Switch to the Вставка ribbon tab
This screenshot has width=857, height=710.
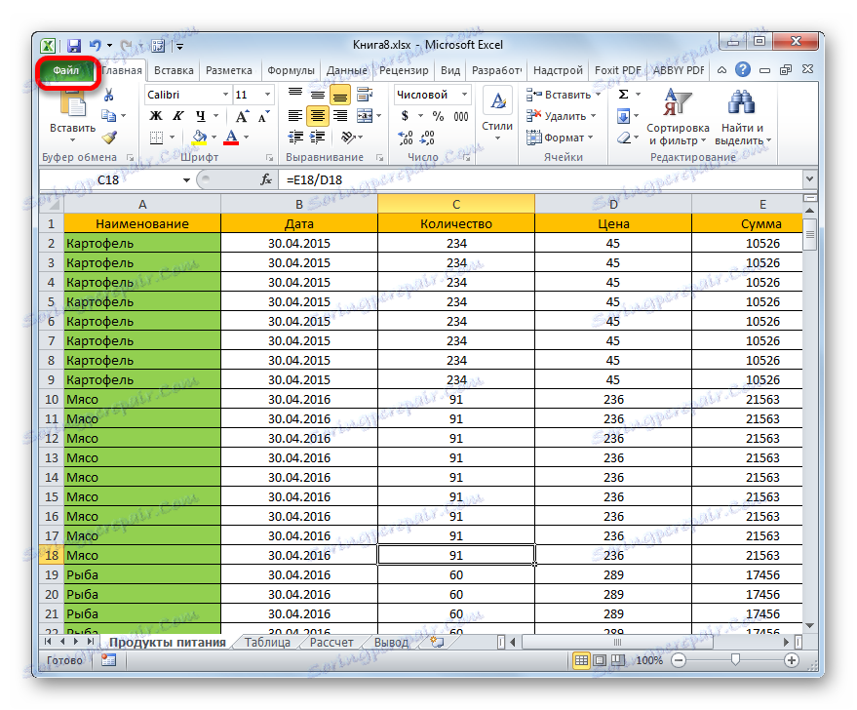click(x=174, y=70)
